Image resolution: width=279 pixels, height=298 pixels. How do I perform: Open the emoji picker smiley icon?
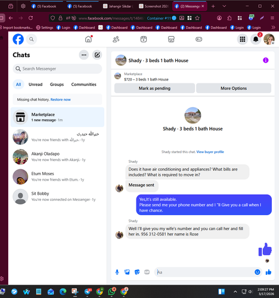tap(258, 272)
